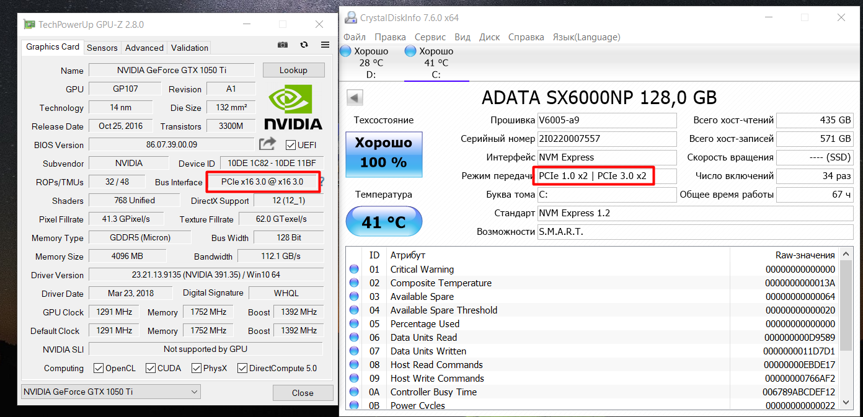Click the Bus Interface PCIe x16 field
863x417 pixels.
click(262, 182)
